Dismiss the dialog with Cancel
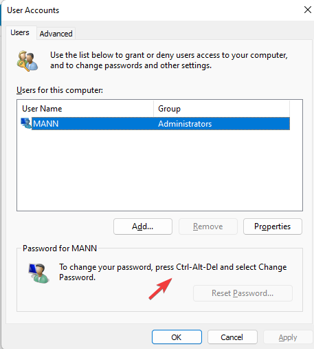314x349 pixels. 232,337
